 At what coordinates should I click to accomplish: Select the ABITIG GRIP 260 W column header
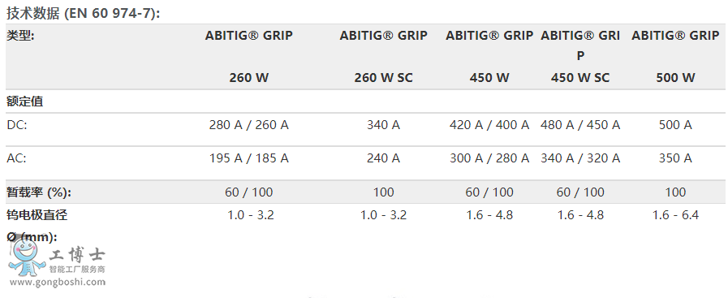pyautogui.click(x=249, y=57)
